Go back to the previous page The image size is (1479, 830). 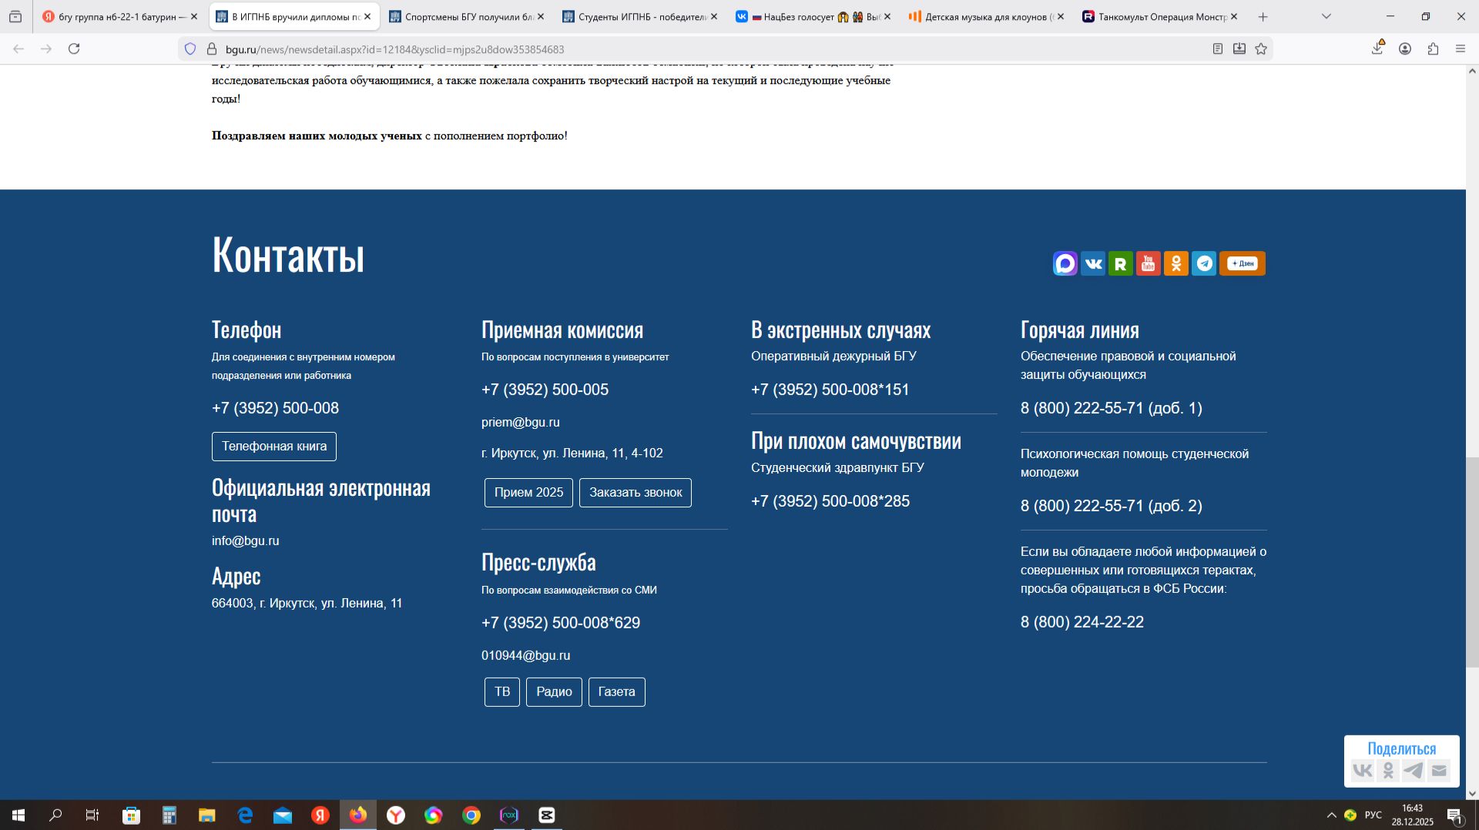18,49
